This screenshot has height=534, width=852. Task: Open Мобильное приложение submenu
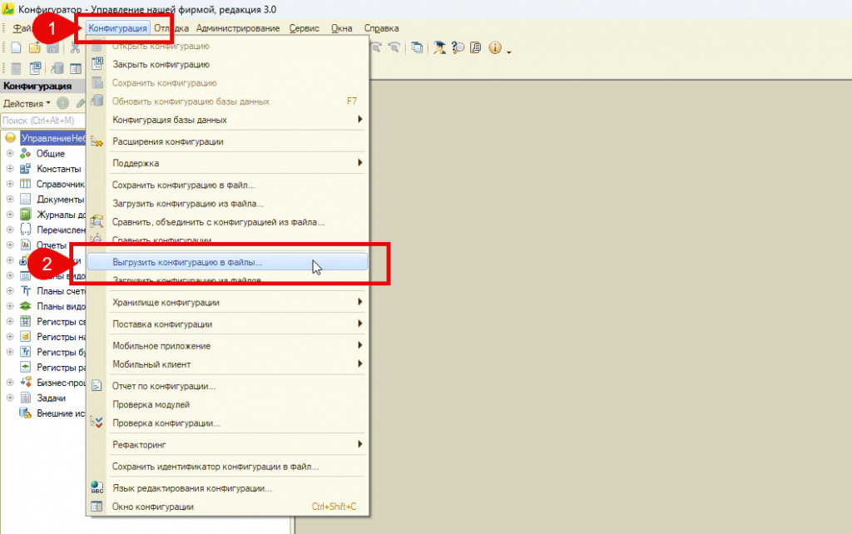click(227, 345)
